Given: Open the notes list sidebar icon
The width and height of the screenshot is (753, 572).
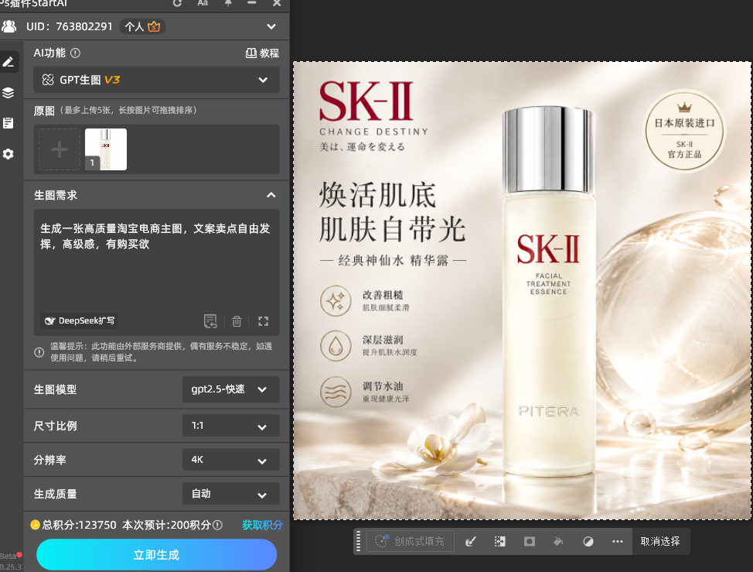Looking at the screenshot, I should [9, 123].
